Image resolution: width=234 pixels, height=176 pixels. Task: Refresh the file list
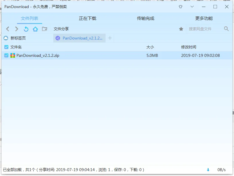pyautogui.click(x=26, y=29)
